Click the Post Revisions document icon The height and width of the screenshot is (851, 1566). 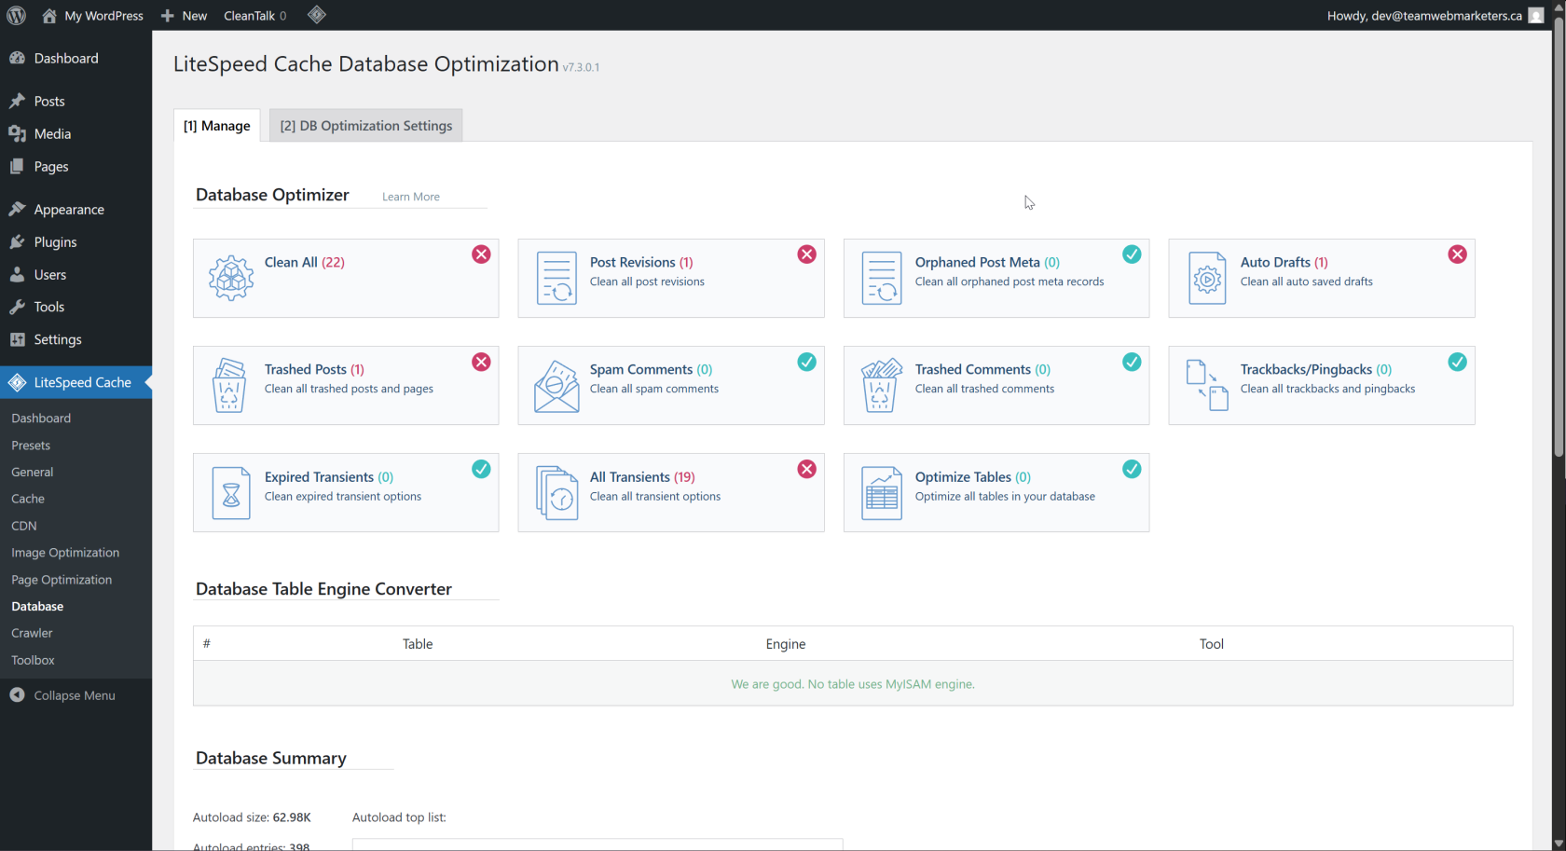click(x=556, y=278)
